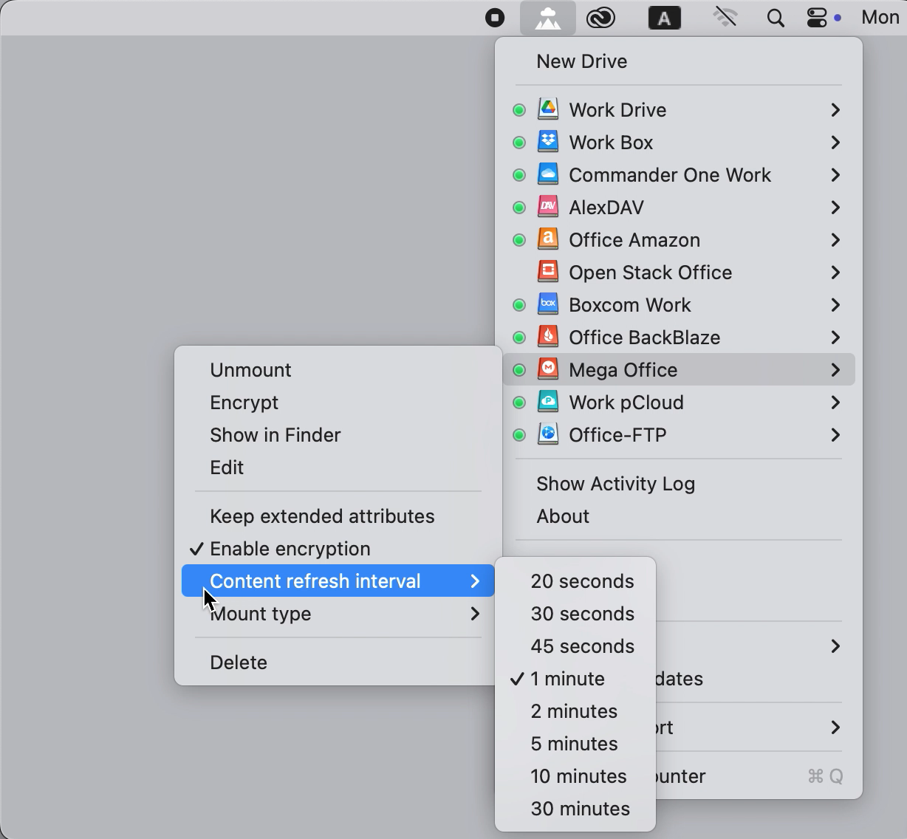This screenshot has height=839, width=907.
Task: Click the Boxcom Work drive entry
Action: 679,305
